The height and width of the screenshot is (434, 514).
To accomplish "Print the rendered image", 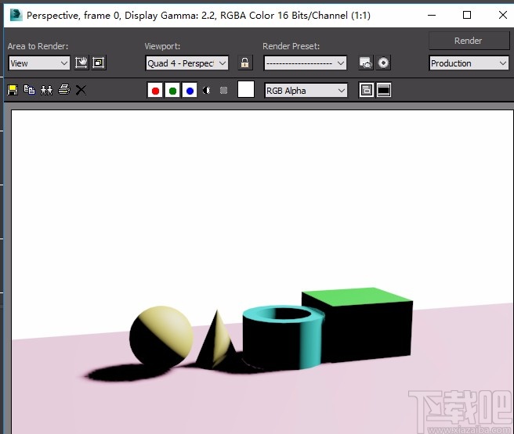I will tap(64, 89).
